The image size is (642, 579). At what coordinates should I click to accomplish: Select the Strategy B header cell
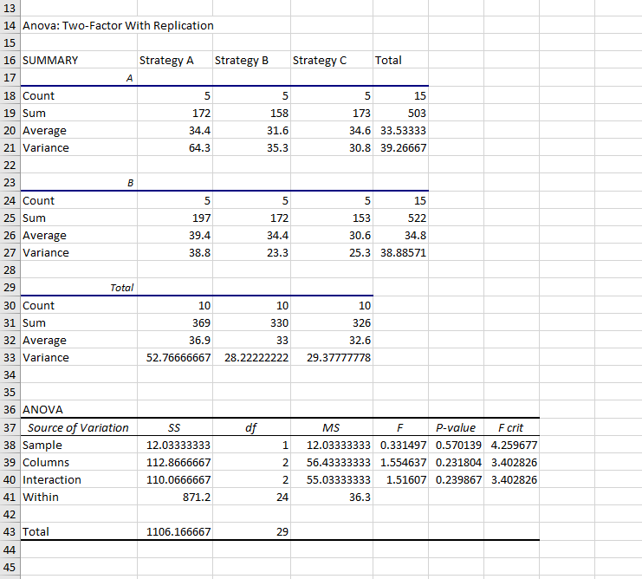[242, 61]
